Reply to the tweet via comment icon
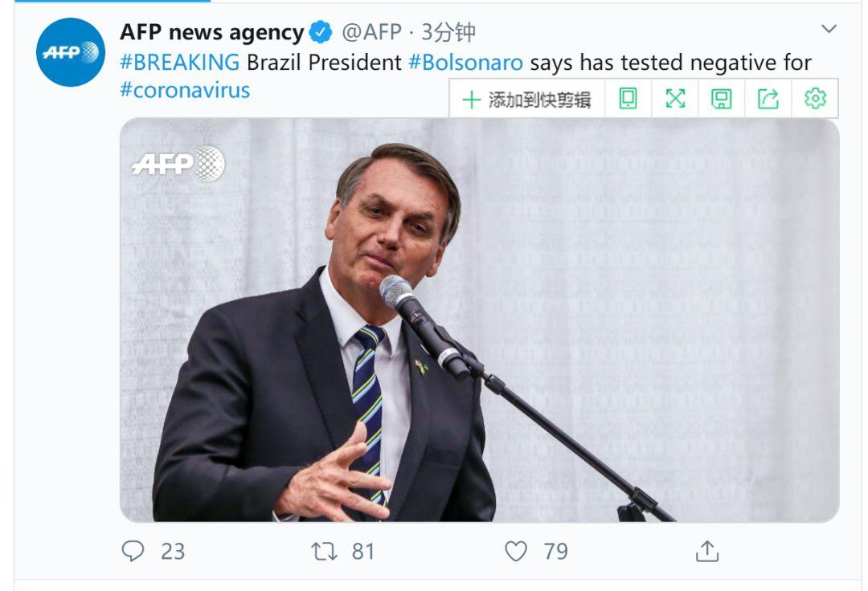The width and height of the screenshot is (868, 591). click(133, 551)
